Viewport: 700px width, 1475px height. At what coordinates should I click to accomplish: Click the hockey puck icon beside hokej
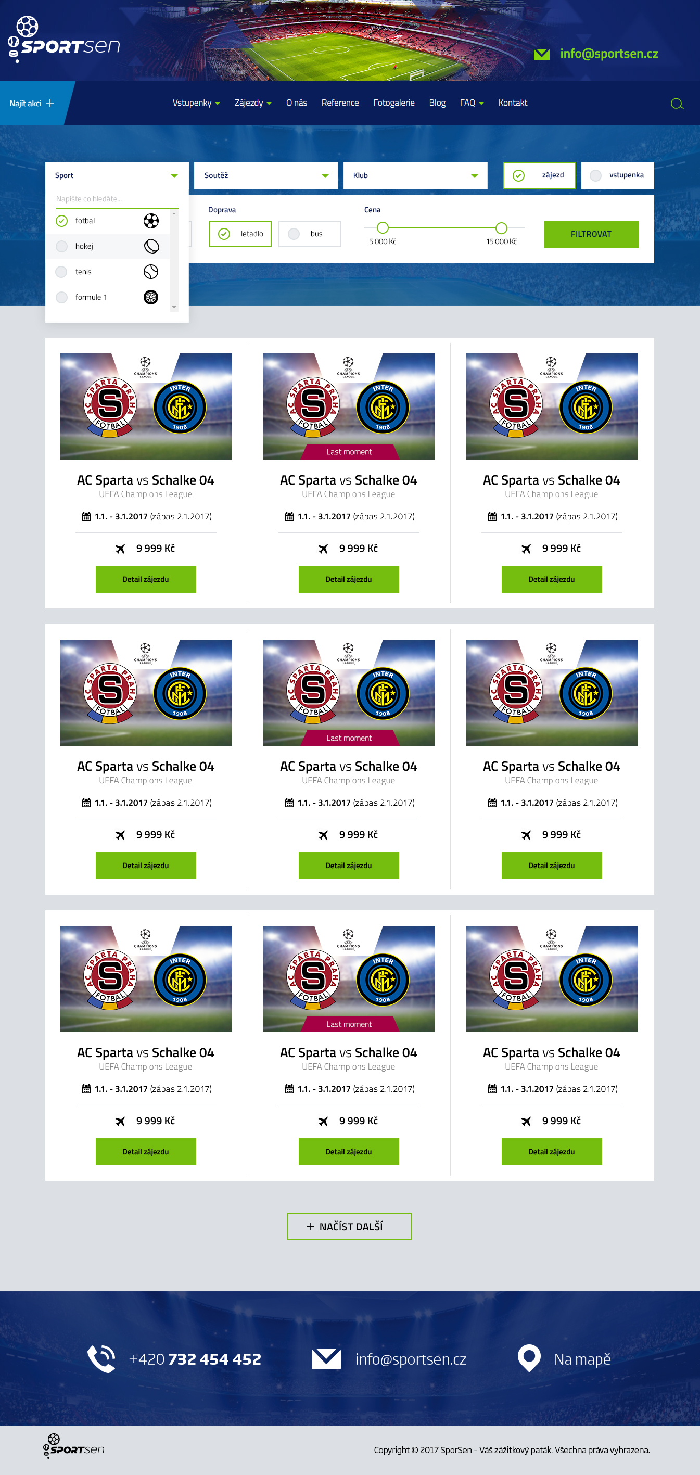151,246
